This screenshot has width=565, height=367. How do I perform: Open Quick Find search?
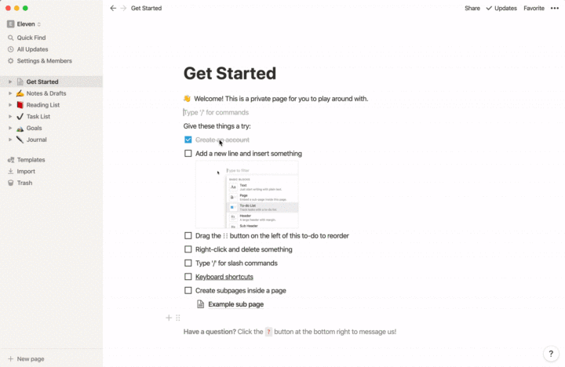(x=31, y=37)
